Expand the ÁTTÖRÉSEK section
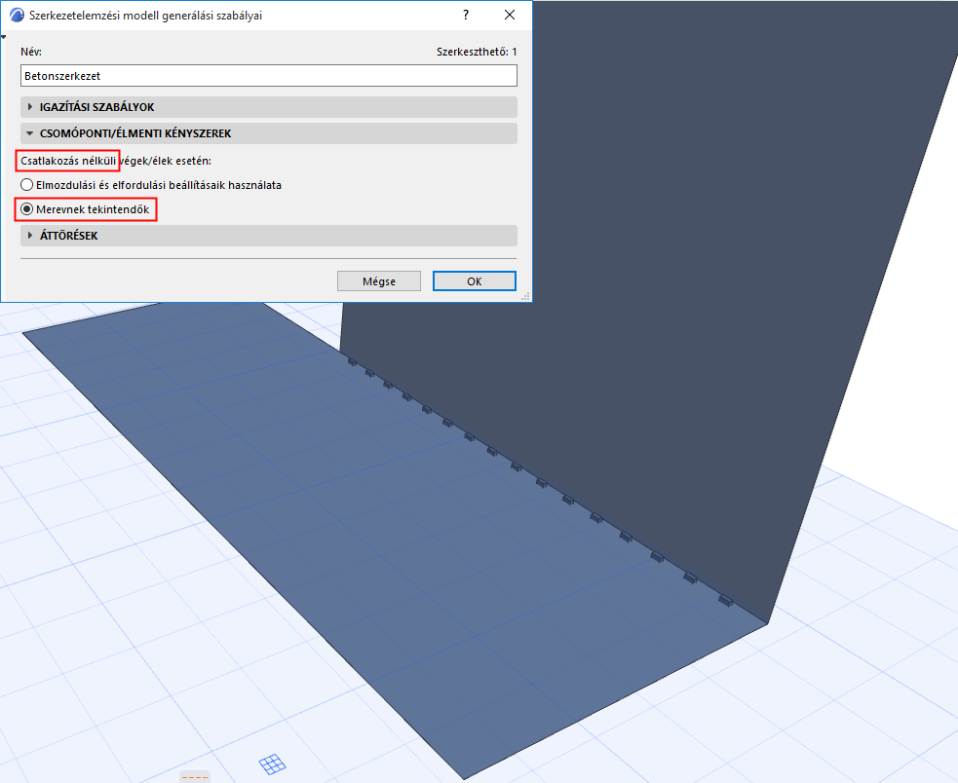The image size is (958, 783). click(269, 235)
